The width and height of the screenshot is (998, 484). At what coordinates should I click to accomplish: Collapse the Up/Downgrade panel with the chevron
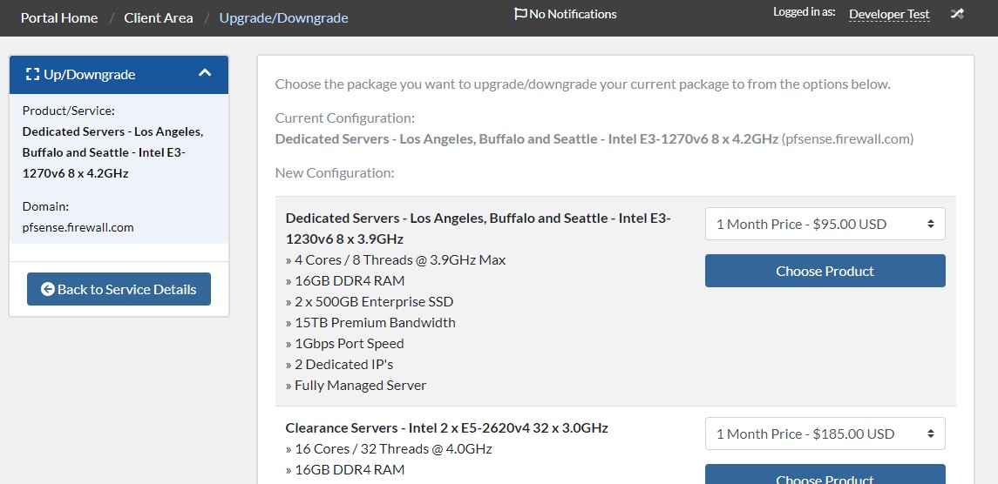[x=204, y=73]
